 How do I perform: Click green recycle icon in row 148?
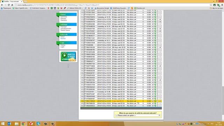pos(155,101)
